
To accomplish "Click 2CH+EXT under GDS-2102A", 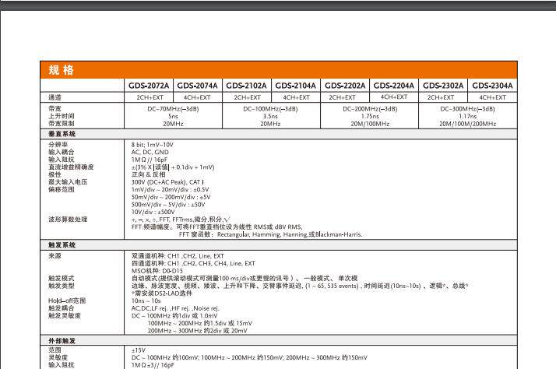I will (x=247, y=97).
